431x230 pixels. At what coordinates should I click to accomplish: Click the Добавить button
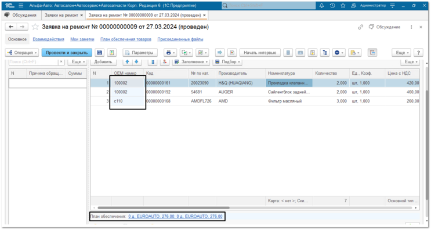point(103,62)
